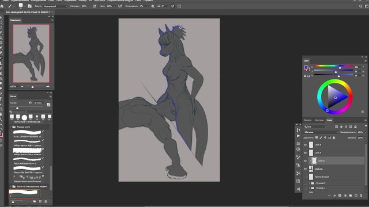
Task: Expand the Группа 1 layer group
Action: tap(310, 188)
